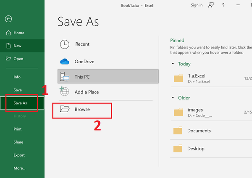Image resolution: width=252 pixels, height=178 pixels.
Task: Click the back arrow circle icon
Action: [x=8, y=19]
